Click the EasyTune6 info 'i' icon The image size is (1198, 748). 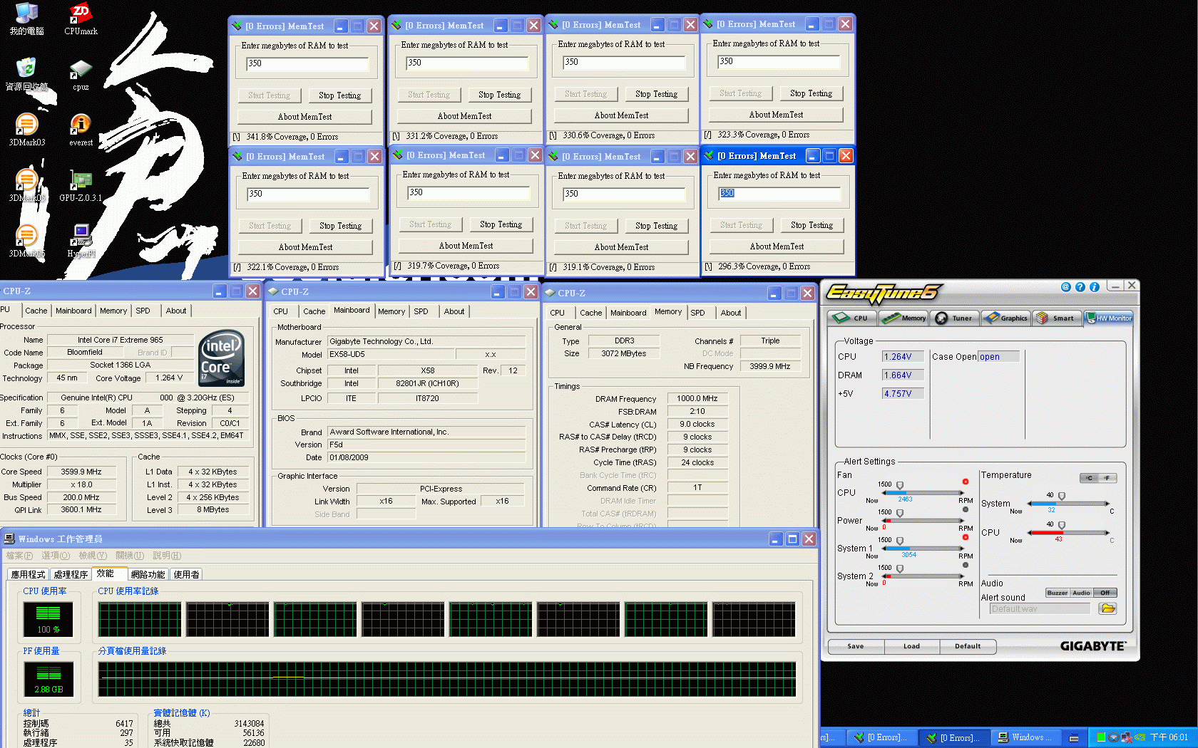(x=1094, y=287)
